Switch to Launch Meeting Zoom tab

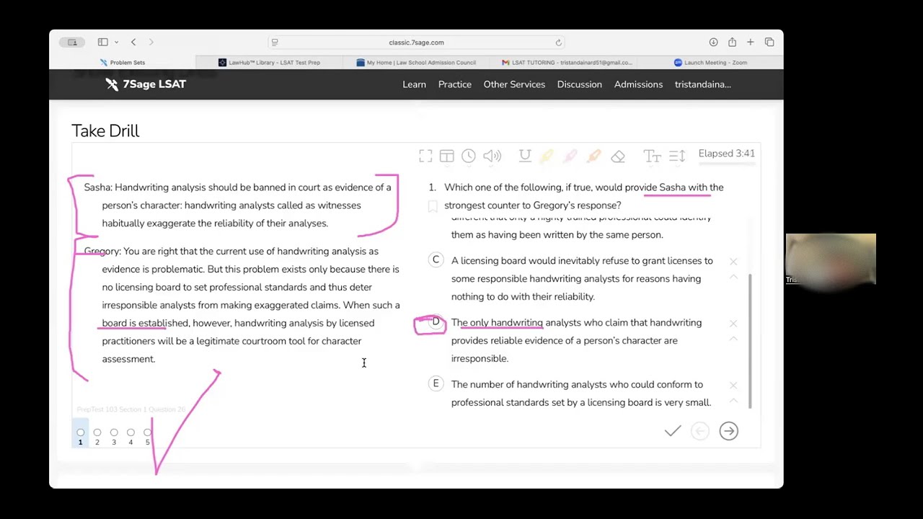[x=710, y=63]
